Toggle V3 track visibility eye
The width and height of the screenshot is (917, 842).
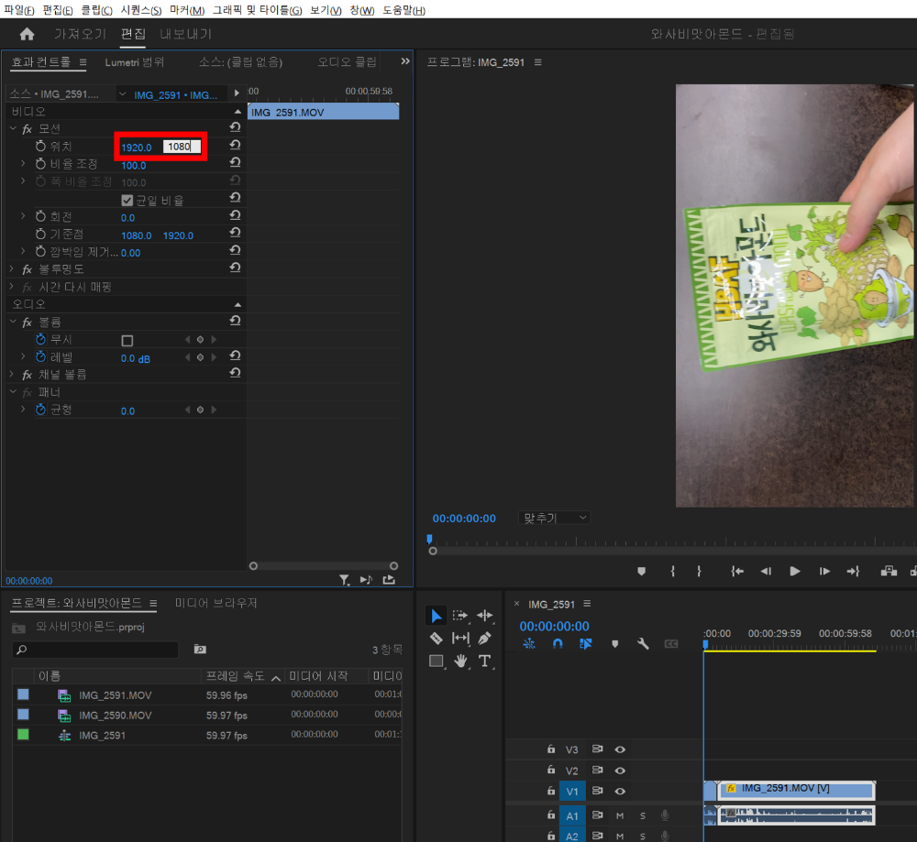pyautogui.click(x=620, y=749)
